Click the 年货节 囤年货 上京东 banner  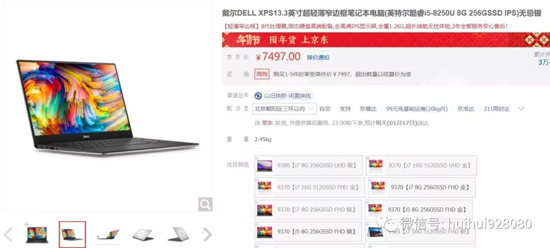(x=386, y=40)
